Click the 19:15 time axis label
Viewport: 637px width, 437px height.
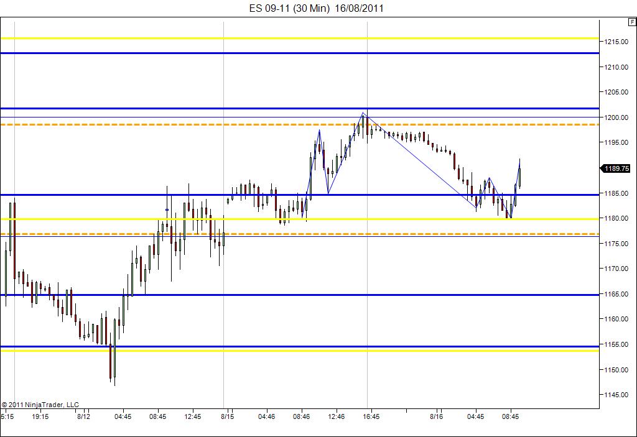coord(40,416)
